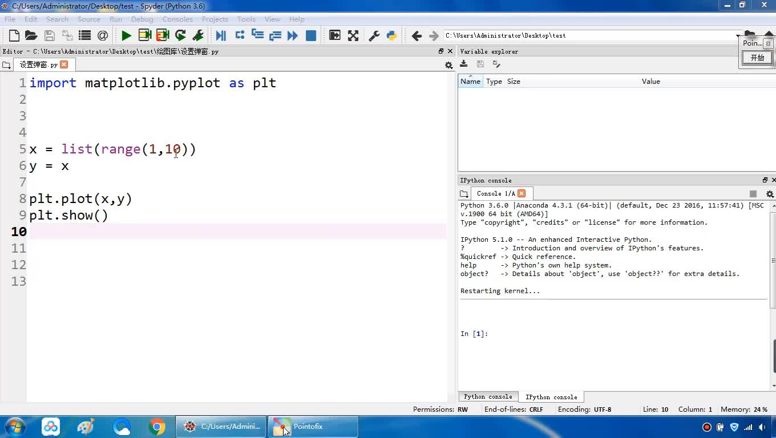Click the 开始 button in the Pointofix panel
Image resolution: width=776 pixels, height=438 pixels.
pyautogui.click(x=757, y=58)
